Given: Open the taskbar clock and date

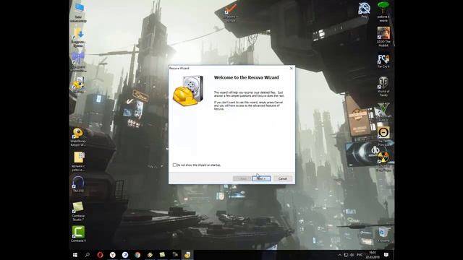Looking at the screenshot, I should click(373, 255).
